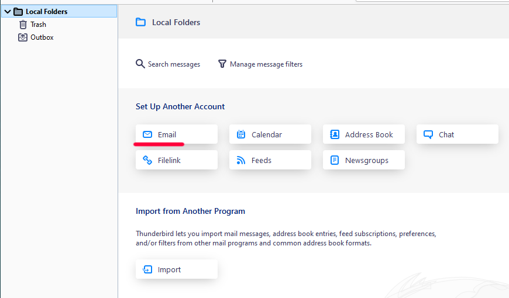
Task: Click the Import arrow icon
Action: pos(147,269)
